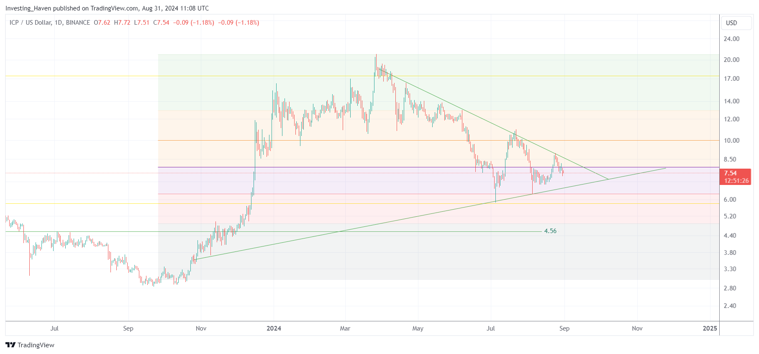Click the 2024 time axis label
Viewport: 759px width, 354px height.
point(274,328)
